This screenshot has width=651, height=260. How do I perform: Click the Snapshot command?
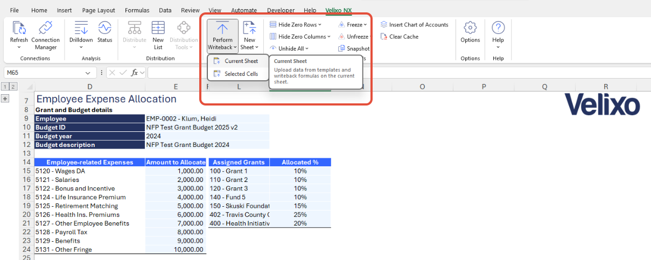354,48
